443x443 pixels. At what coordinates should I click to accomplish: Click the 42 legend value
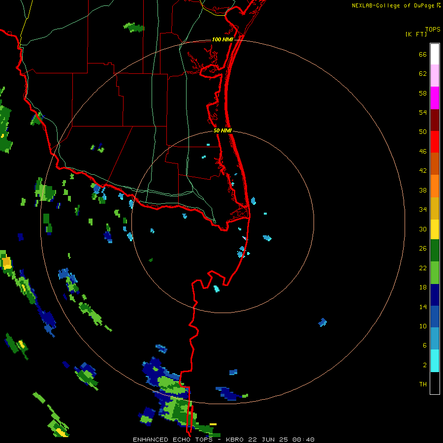(x=423, y=170)
